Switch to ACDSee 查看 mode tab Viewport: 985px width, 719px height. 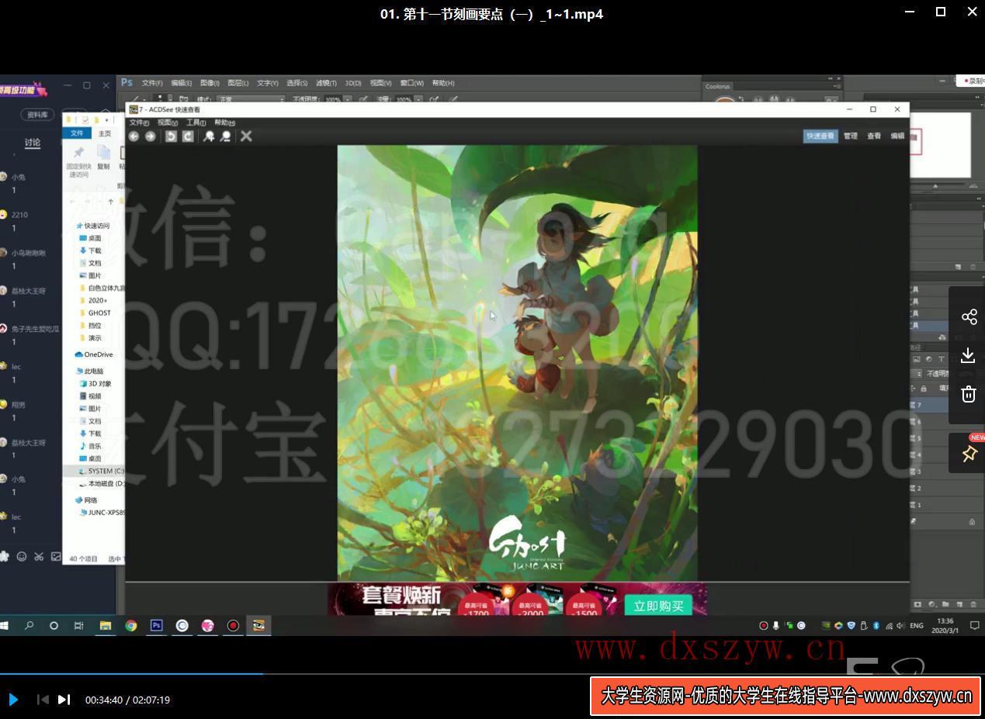pos(874,136)
